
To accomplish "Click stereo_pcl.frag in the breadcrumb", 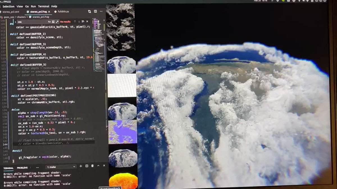I will [41, 17].
